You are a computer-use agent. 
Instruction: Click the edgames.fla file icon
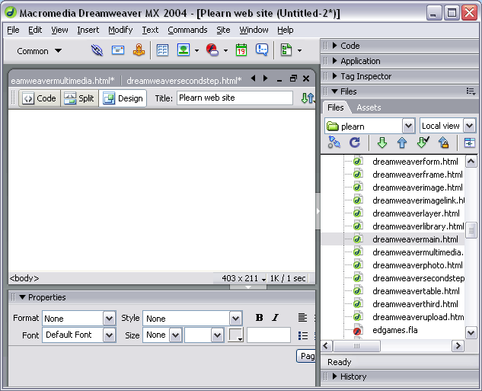tap(357, 330)
